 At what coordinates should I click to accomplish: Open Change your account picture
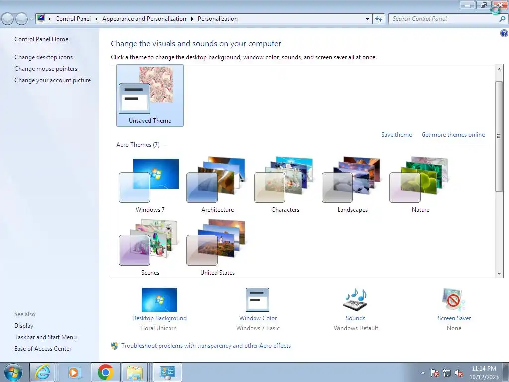pos(53,80)
